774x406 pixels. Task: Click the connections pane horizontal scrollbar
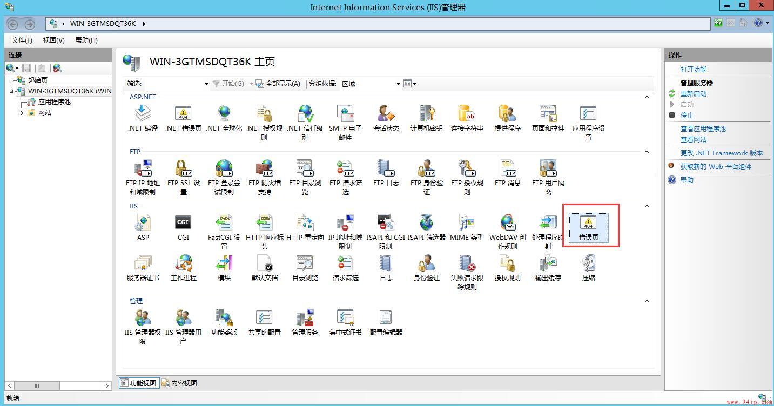58,385
